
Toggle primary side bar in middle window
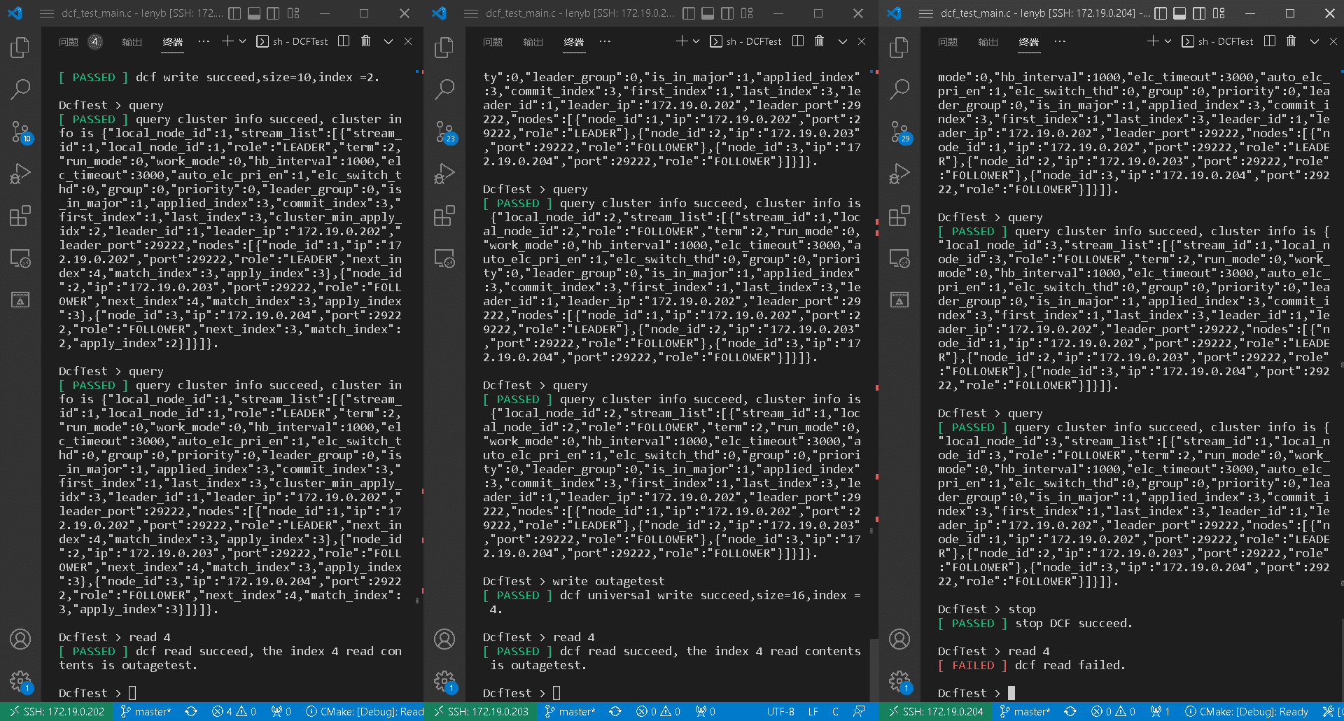tap(689, 13)
